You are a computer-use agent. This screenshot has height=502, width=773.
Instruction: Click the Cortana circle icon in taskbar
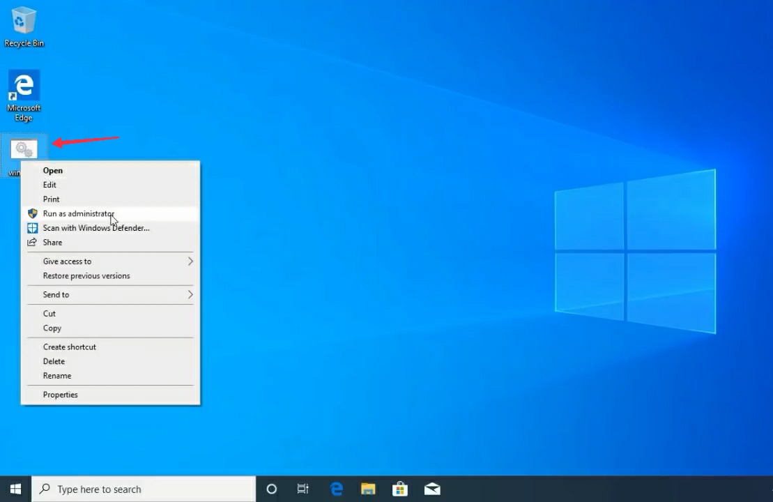pos(272,489)
